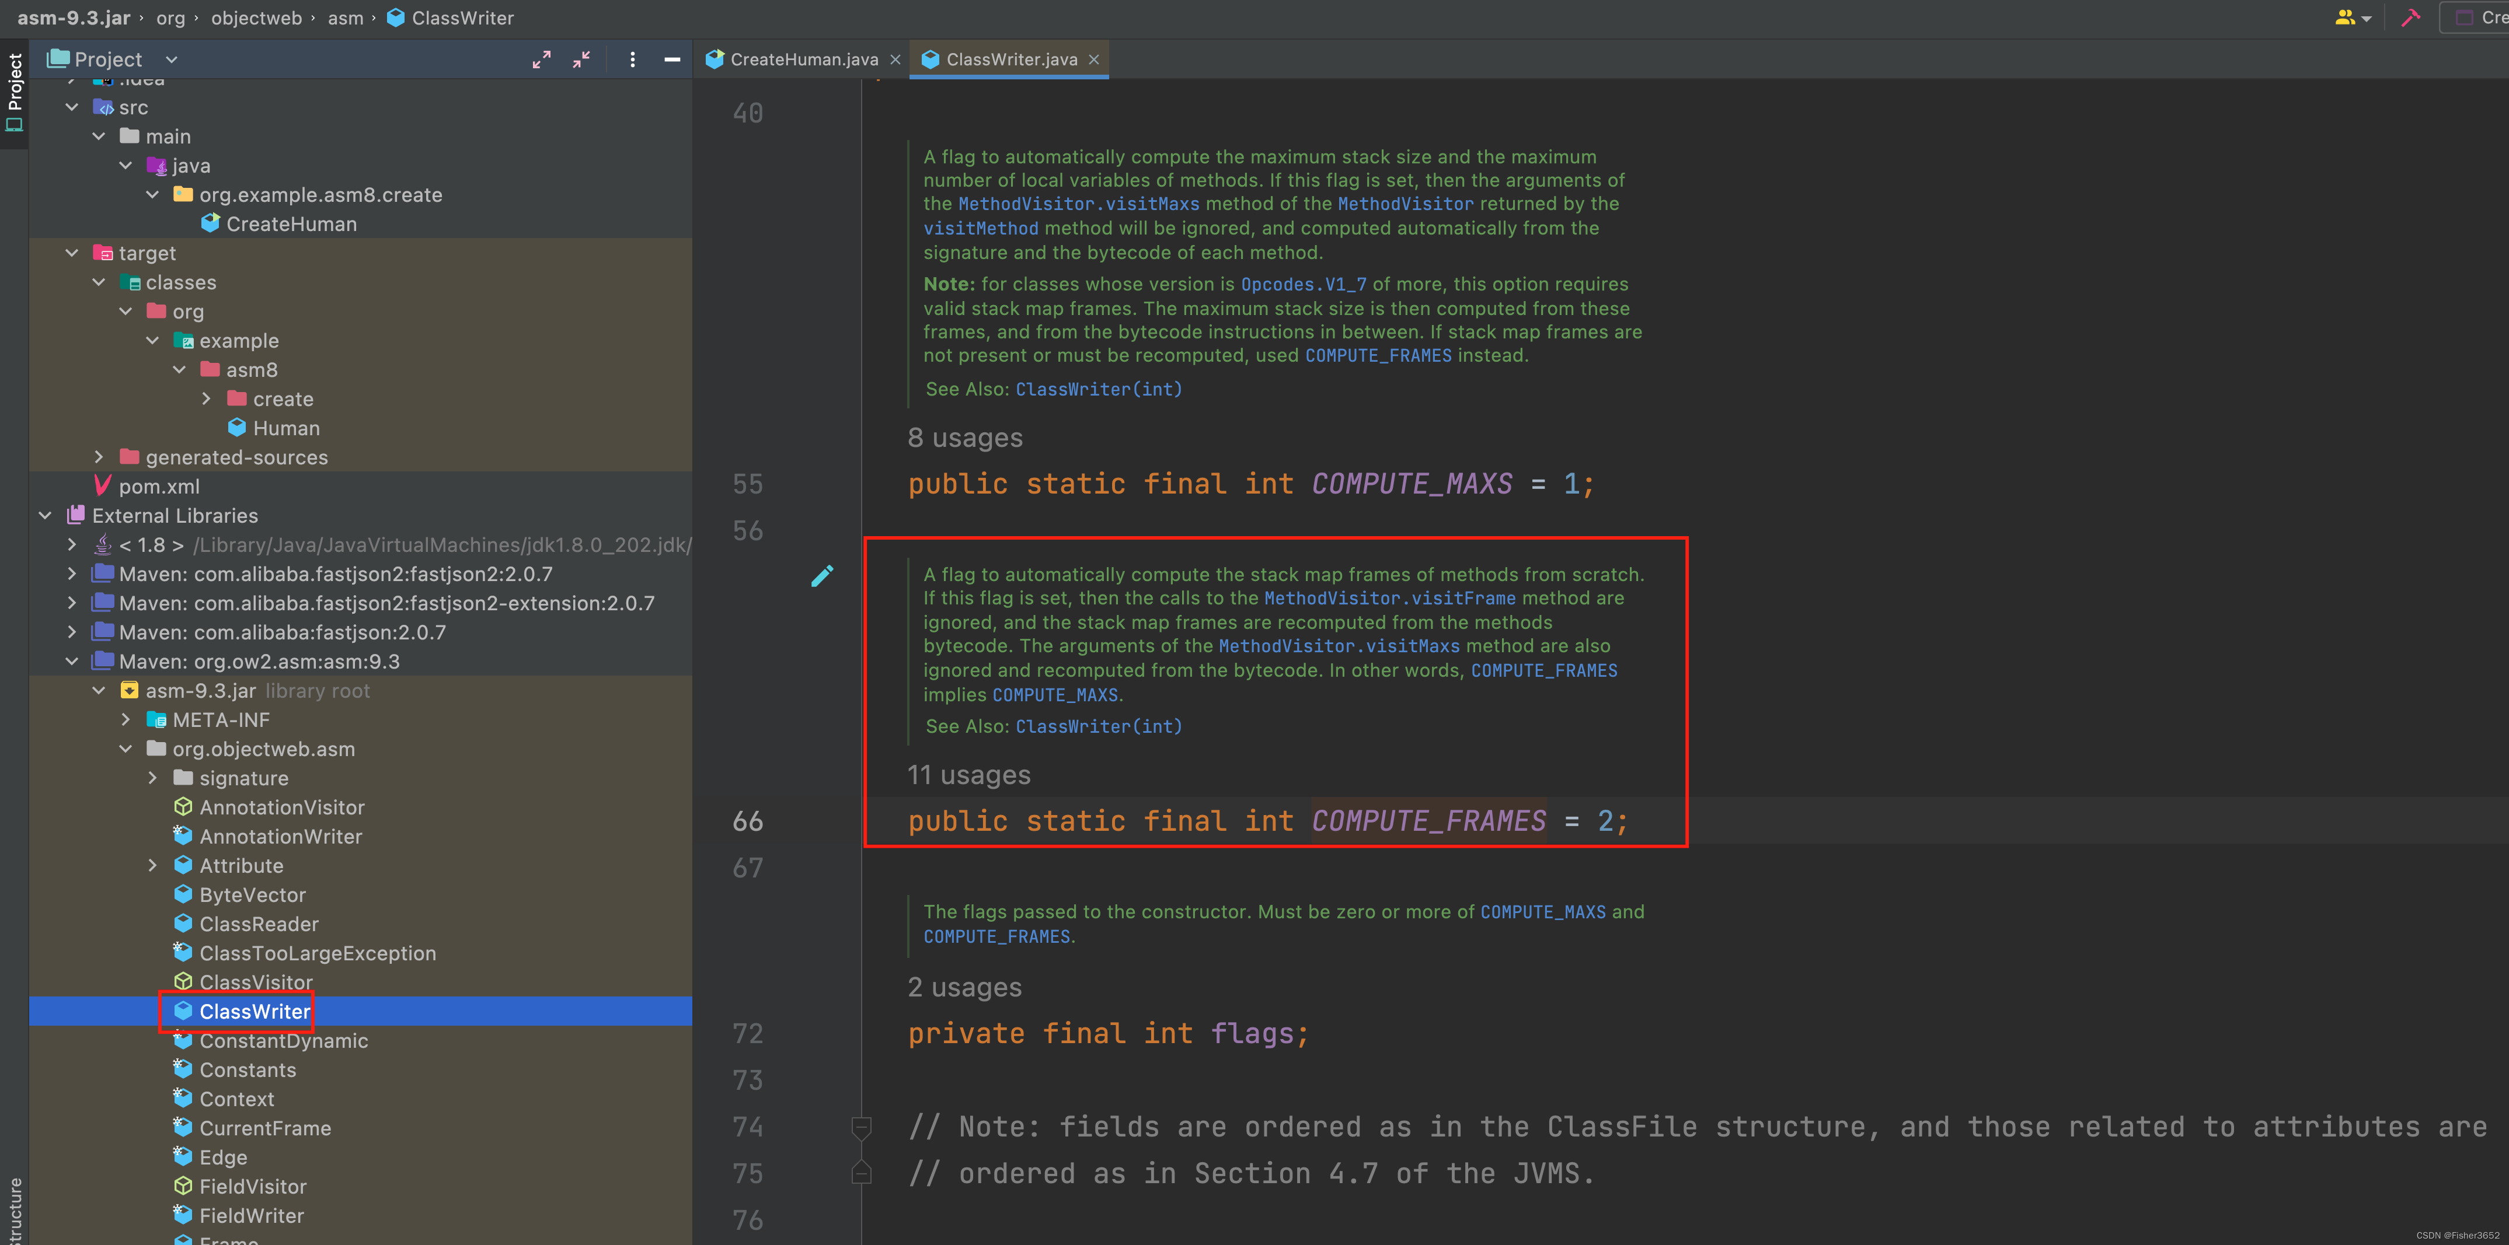Click the Collapse All icon in Project panel
The height and width of the screenshot is (1245, 2509).
(581, 60)
